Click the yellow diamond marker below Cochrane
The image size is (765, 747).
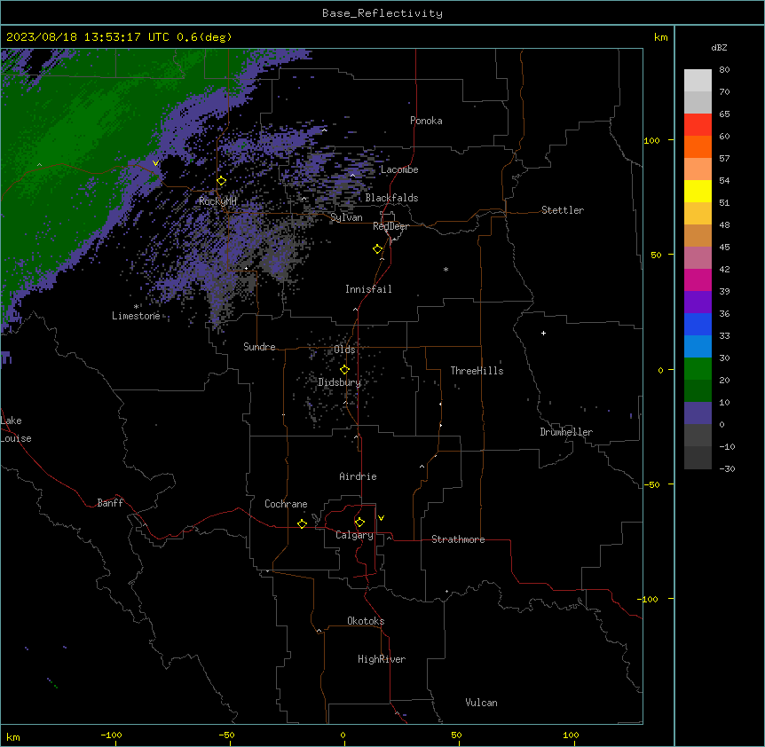303,523
